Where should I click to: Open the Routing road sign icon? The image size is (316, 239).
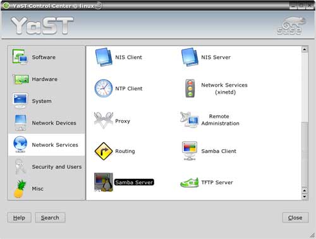point(104,151)
